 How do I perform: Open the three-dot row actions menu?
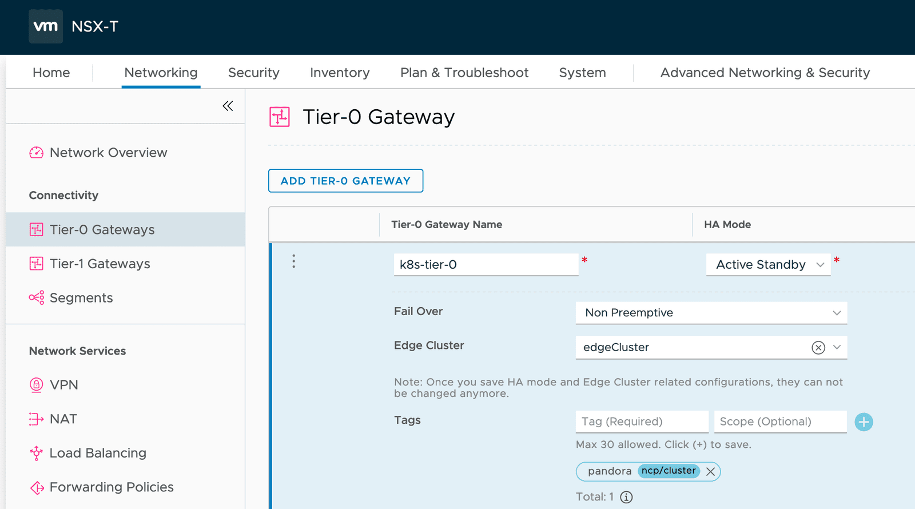tap(294, 261)
